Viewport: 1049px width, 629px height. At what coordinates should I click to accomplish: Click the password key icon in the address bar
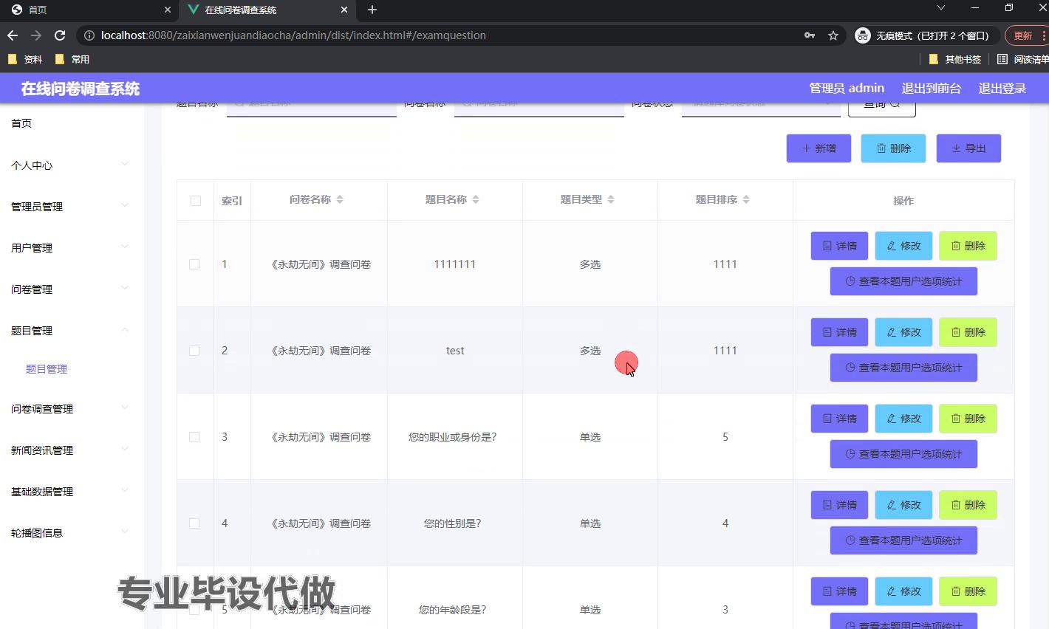[x=810, y=35]
